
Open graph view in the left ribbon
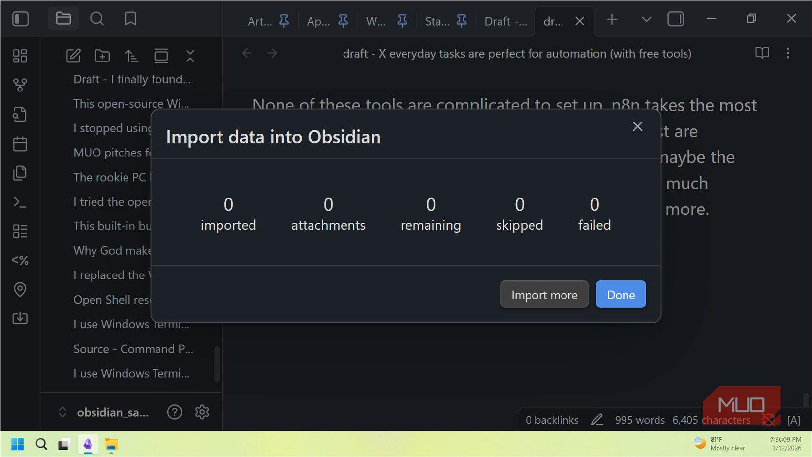[20, 84]
